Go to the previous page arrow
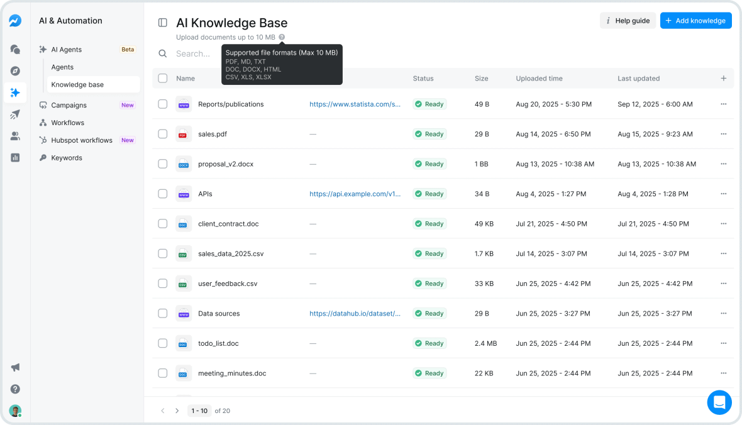This screenshot has width=742, height=425. click(163, 411)
